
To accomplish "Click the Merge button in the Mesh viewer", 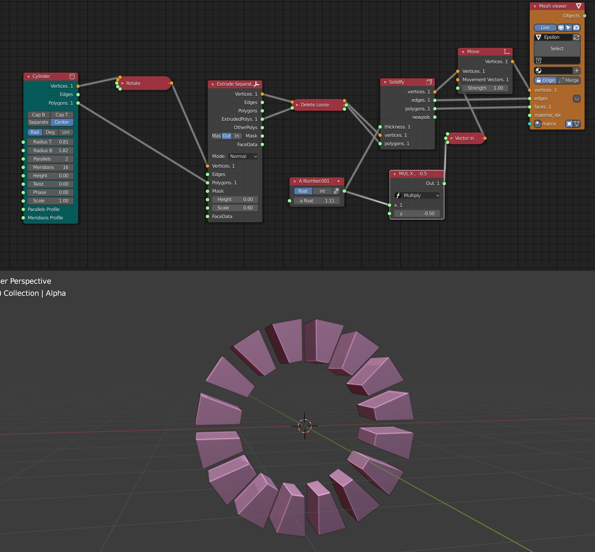I will 572,80.
